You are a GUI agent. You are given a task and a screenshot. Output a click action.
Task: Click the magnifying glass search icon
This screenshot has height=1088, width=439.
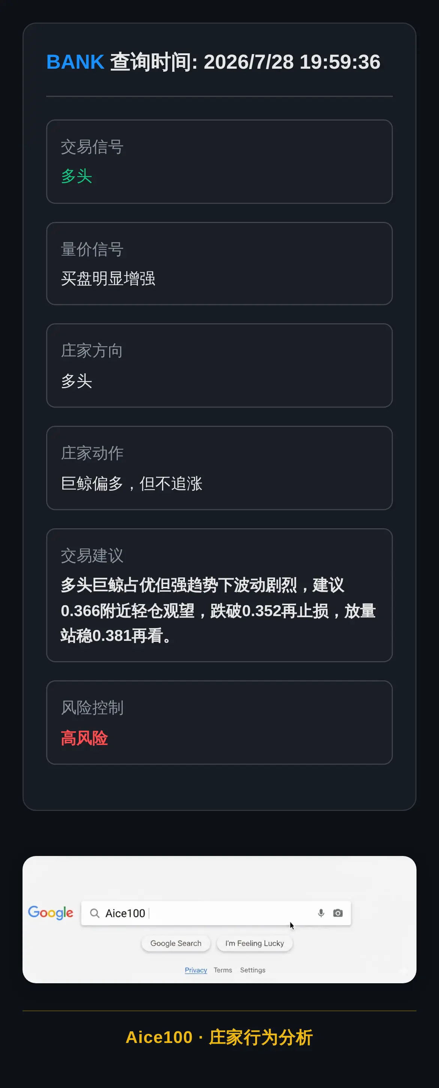[95, 913]
